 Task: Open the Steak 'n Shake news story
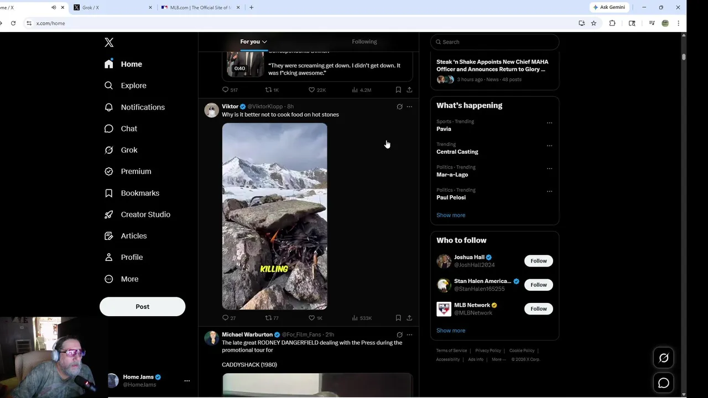click(x=494, y=70)
